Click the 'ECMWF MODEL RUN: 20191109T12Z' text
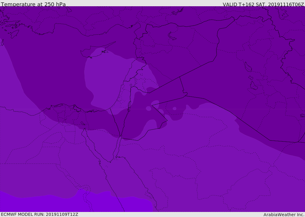Image resolution: width=305 pixels, height=217 pixels. pyautogui.click(x=40, y=214)
